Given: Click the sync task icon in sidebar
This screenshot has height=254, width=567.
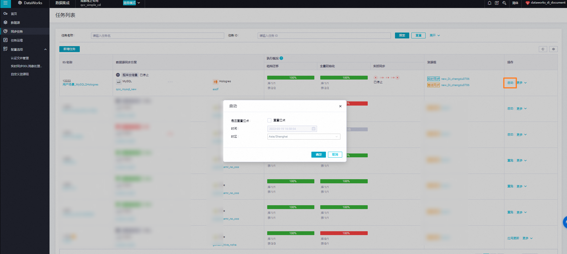Looking at the screenshot, I should click(x=5, y=31).
